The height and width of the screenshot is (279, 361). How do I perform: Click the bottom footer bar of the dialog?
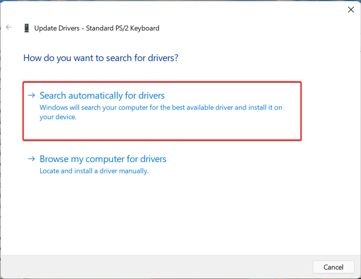[x=180, y=267]
